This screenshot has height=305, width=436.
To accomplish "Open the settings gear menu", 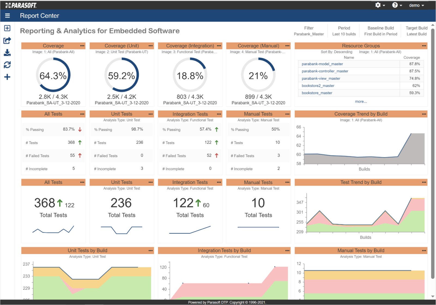I will pyautogui.click(x=378, y=5).
